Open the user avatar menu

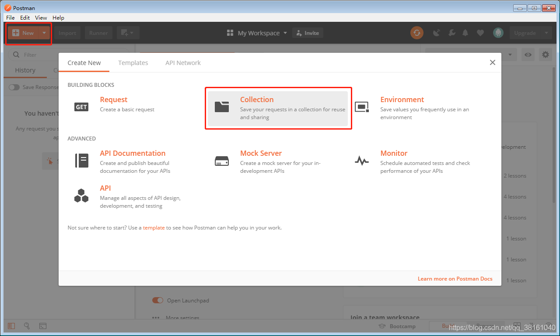coord(498,33)
